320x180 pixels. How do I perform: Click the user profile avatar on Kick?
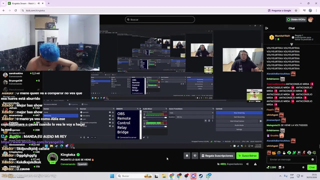pos(310,19)
